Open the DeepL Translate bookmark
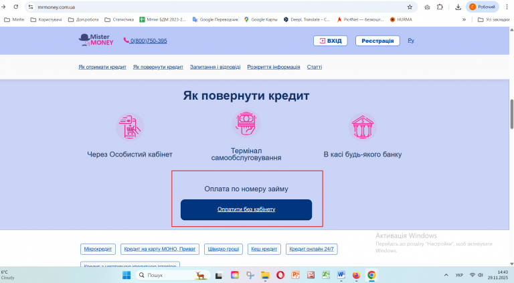The image size is (514, 283). (x=307, y=19)
